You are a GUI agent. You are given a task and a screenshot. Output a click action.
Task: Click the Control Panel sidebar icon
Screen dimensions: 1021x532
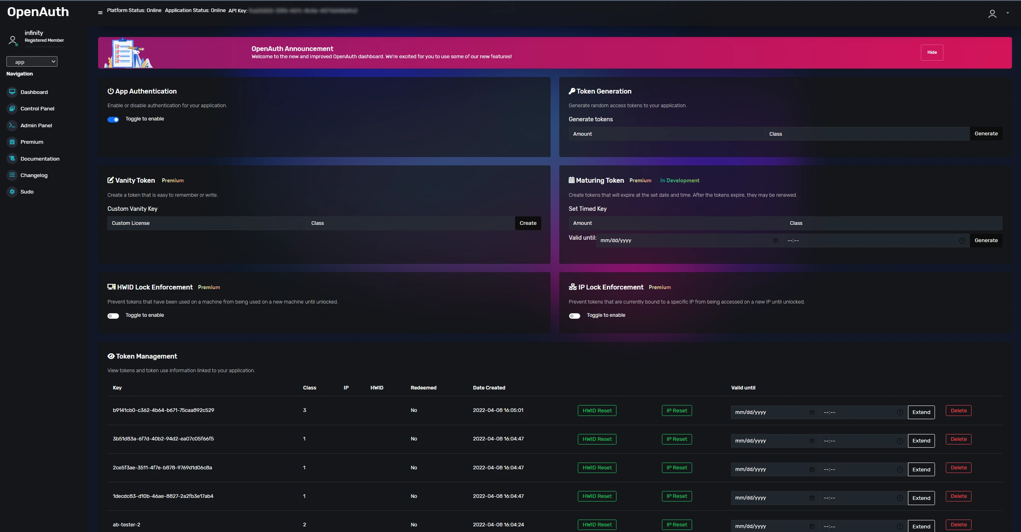click(x=12, y=108)
